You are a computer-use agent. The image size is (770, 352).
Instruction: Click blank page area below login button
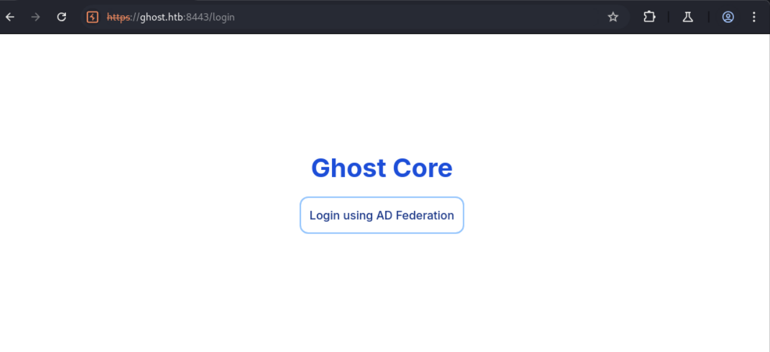click(381, 287)
